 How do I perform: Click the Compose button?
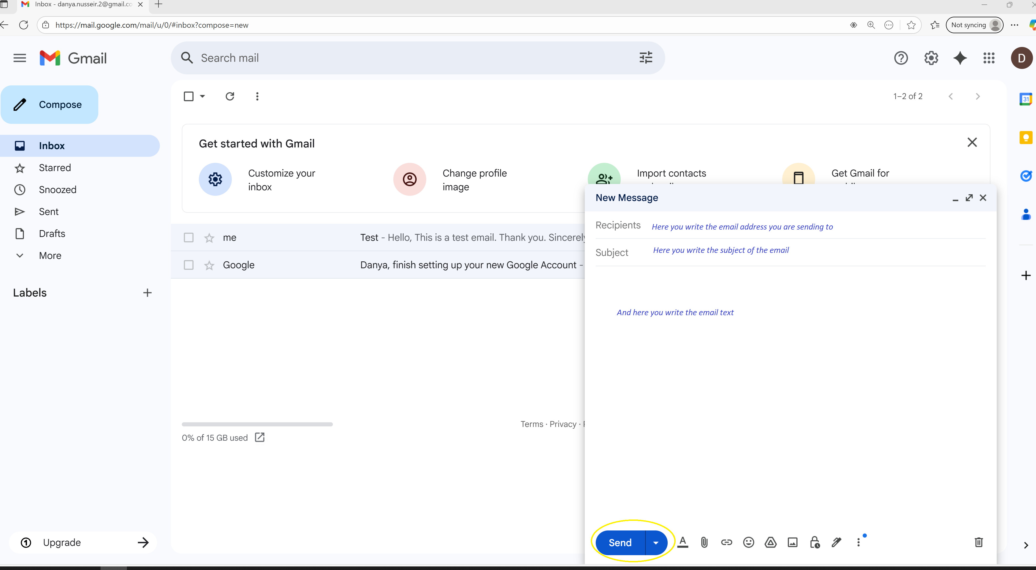[49, 105]
